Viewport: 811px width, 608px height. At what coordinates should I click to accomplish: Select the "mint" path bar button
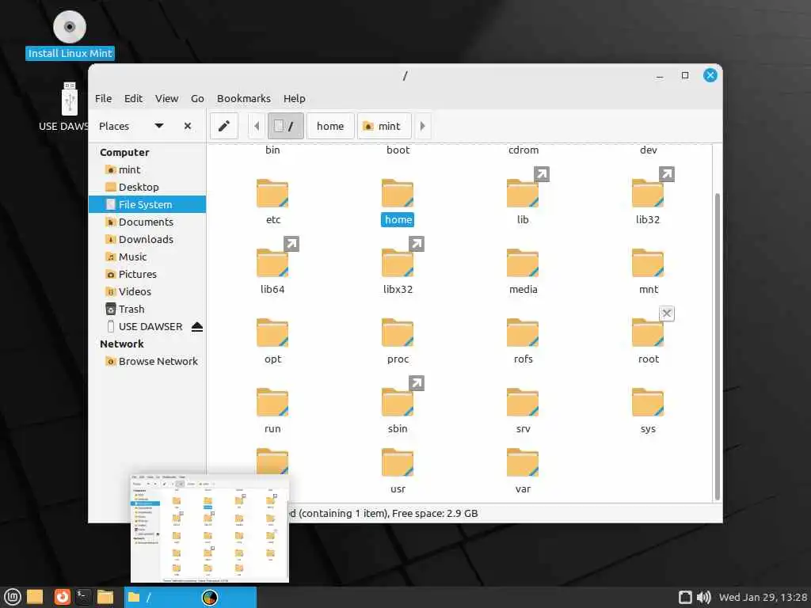(x=384, y=126)
